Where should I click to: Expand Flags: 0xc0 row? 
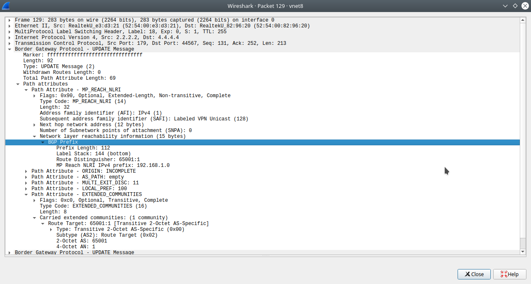click(x=34, y=200)
